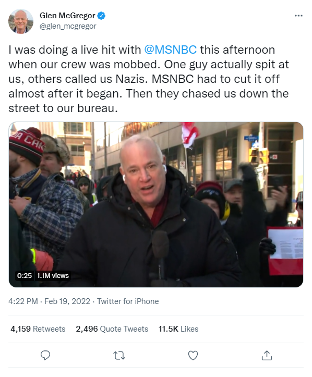View the 11.5K Likes list

coord(178,329)
